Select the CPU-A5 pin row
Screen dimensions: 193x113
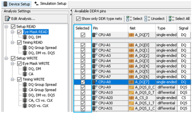click(x=132, y=66)
